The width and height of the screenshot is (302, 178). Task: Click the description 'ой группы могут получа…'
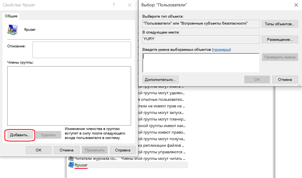pyautogui.click(x=162, y=139)
